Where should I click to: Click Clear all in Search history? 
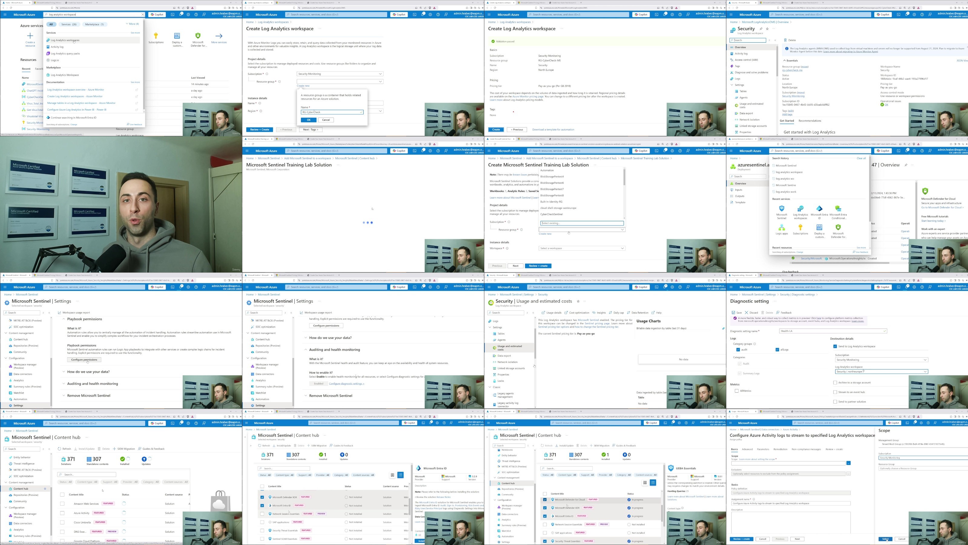[x=861, y=158]
